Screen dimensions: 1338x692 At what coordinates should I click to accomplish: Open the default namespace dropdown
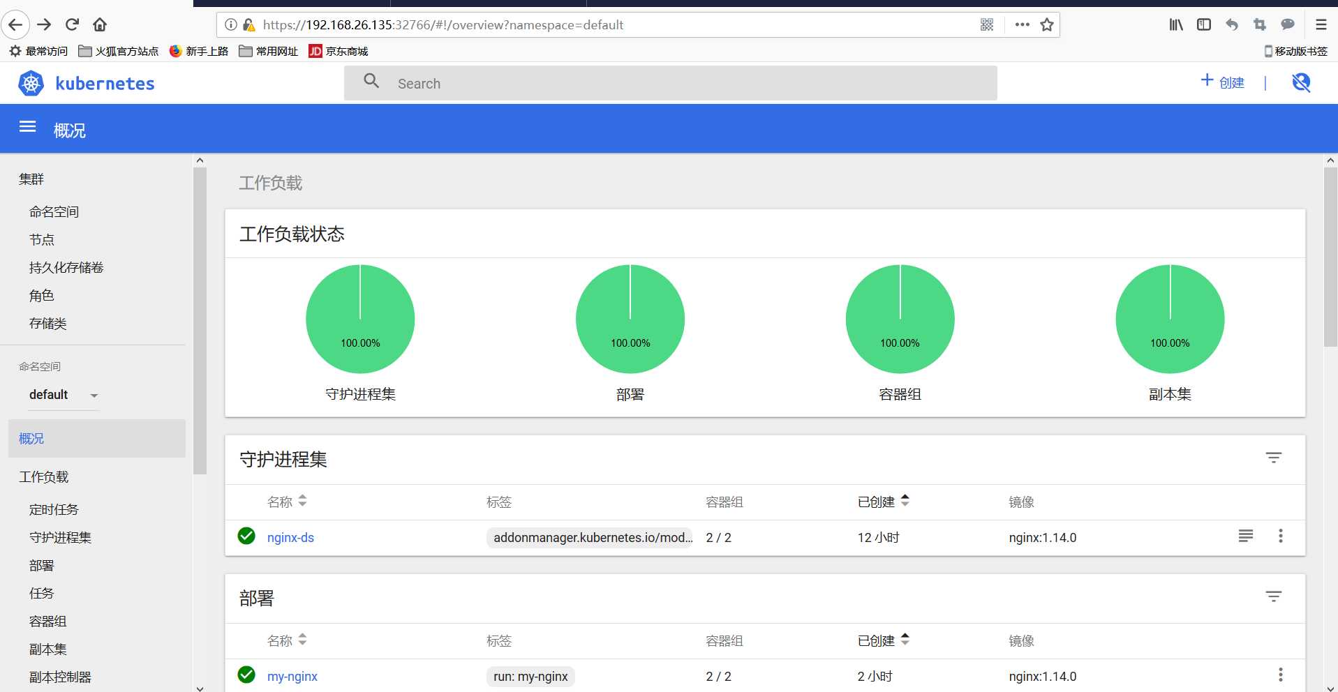[x=64, y=395]
